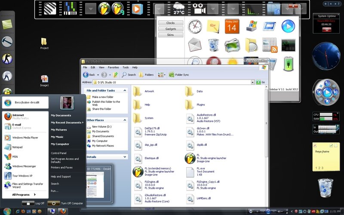344x215 pixels.
Task: Collapse the File and Folder Tasks panel
Action: pos(125,90)
